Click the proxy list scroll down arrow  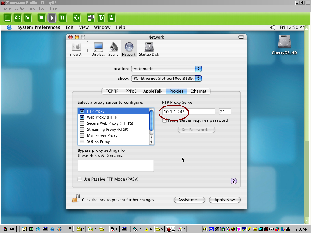[x=152, y=142]
